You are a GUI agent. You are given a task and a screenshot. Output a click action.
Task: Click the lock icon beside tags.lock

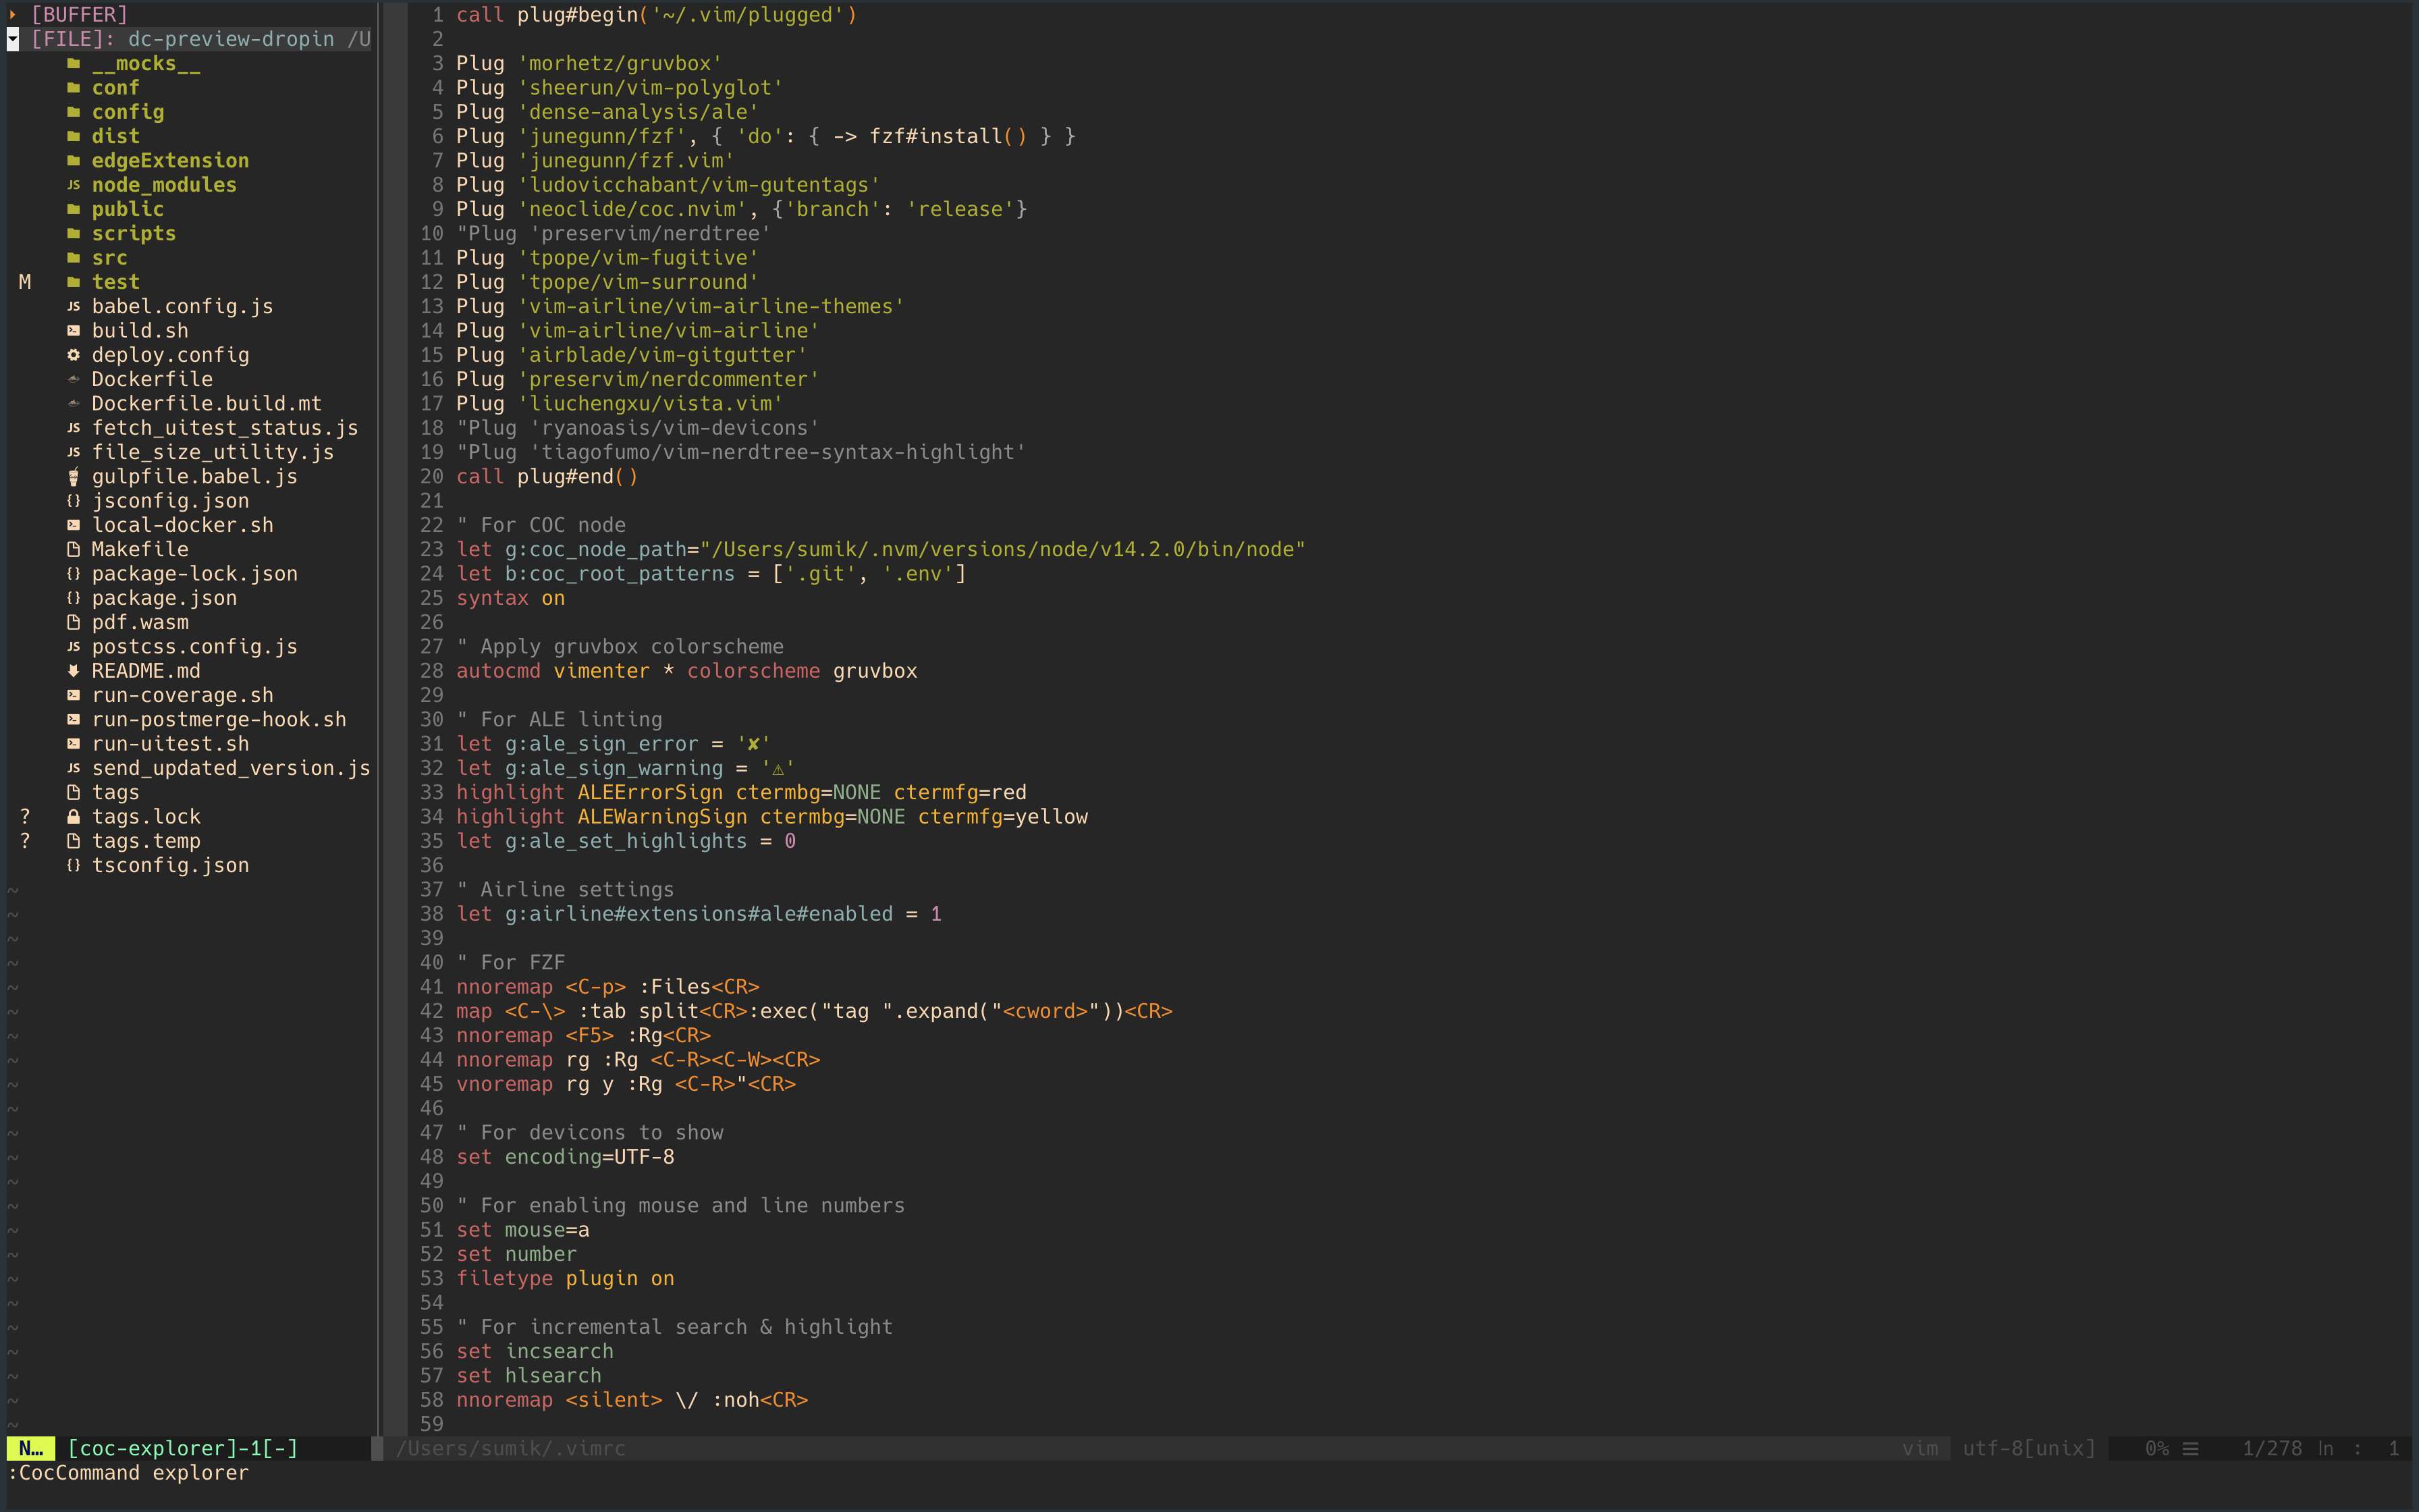[x=74, y=816]
